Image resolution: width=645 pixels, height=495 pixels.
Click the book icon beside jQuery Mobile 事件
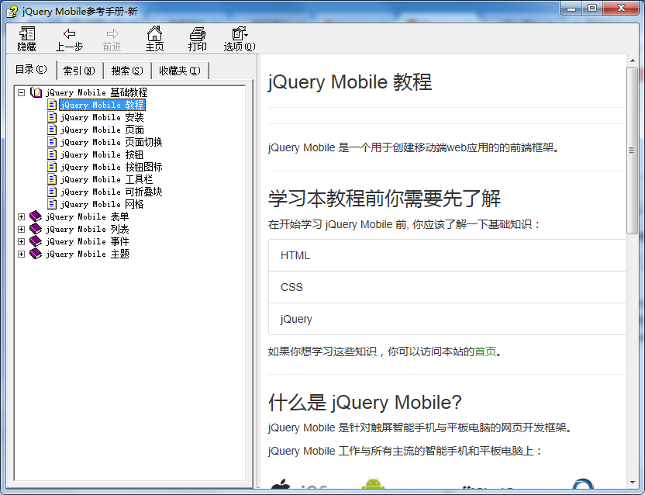coord(35,241)
